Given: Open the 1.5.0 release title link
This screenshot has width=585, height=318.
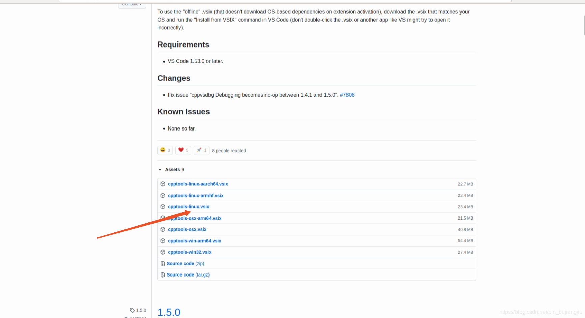Looking at the screenshot, I should (169, 312).
